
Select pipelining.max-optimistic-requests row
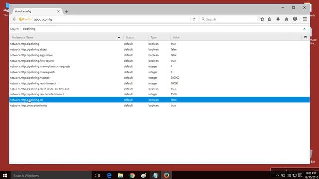(x=159, y=66)
